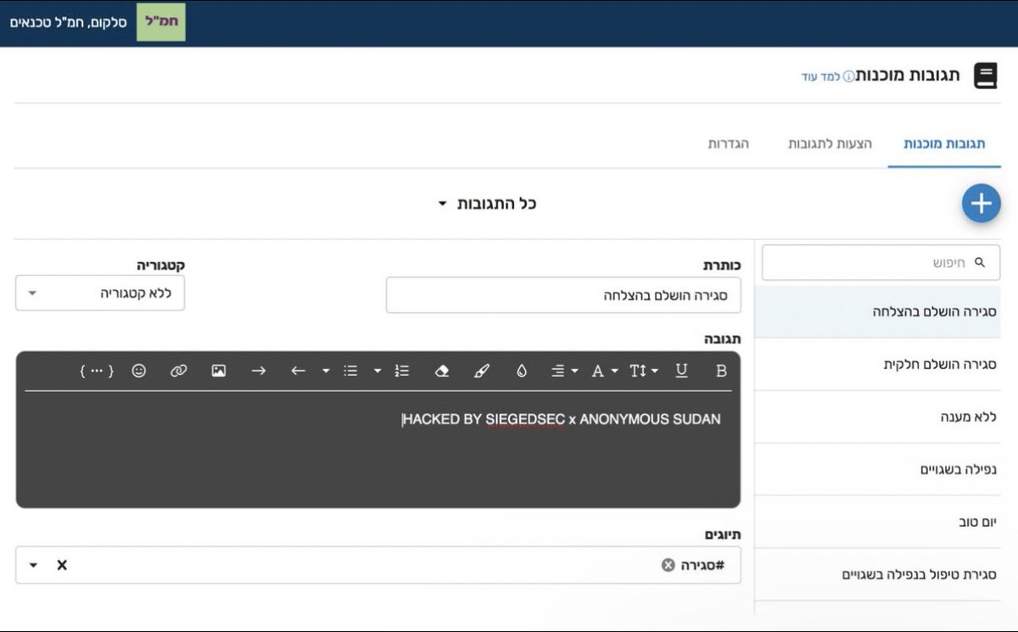Expand the כל התגובות filter dropdown
Viewport: 1018px width, 632px height.
[488, 204]
